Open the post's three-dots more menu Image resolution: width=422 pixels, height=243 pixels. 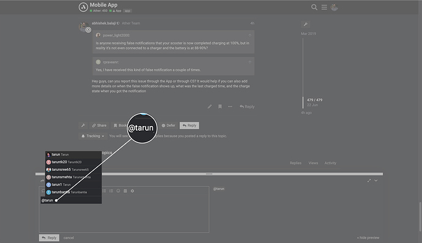click(230, 106)
